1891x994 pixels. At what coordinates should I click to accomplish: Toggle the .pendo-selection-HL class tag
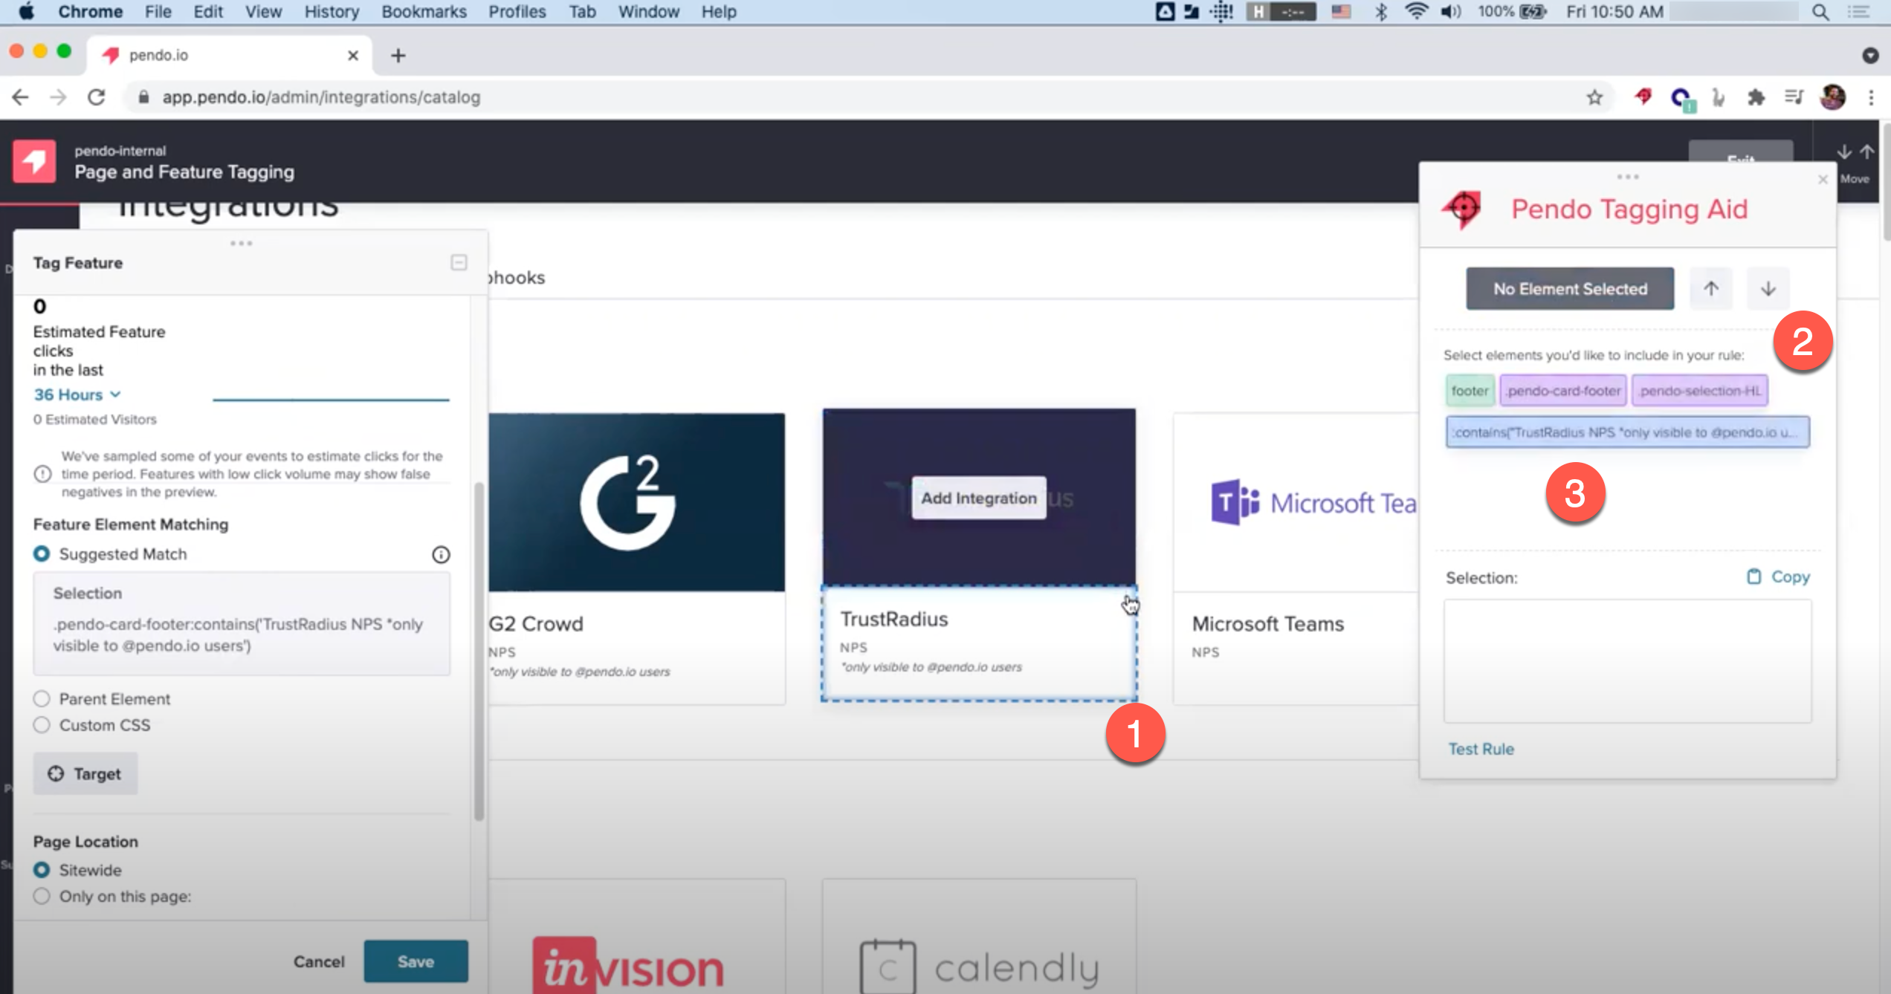[x=1699, y=391]
